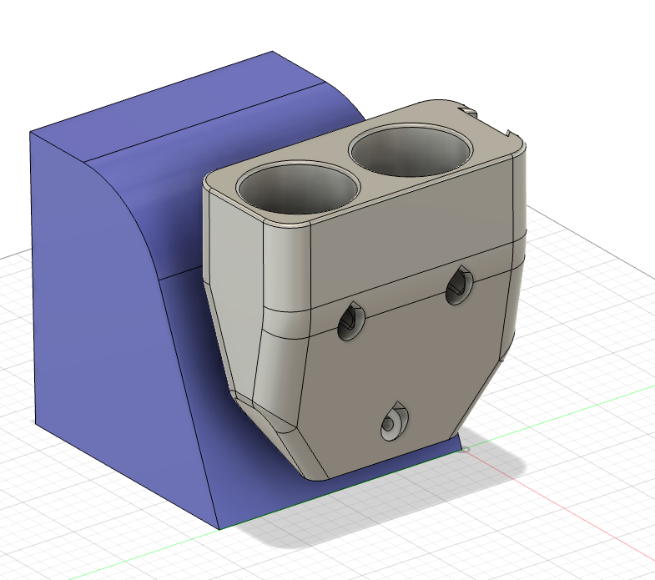
Task: Click the left screw hole on the gray front face
Action: click(350, 322)
